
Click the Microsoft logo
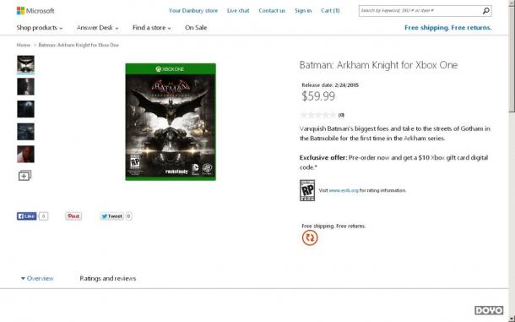point(35,11)
